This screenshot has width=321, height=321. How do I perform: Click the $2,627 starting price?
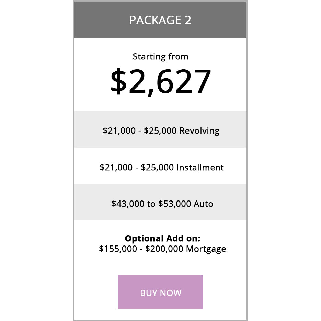coord(160,81)
